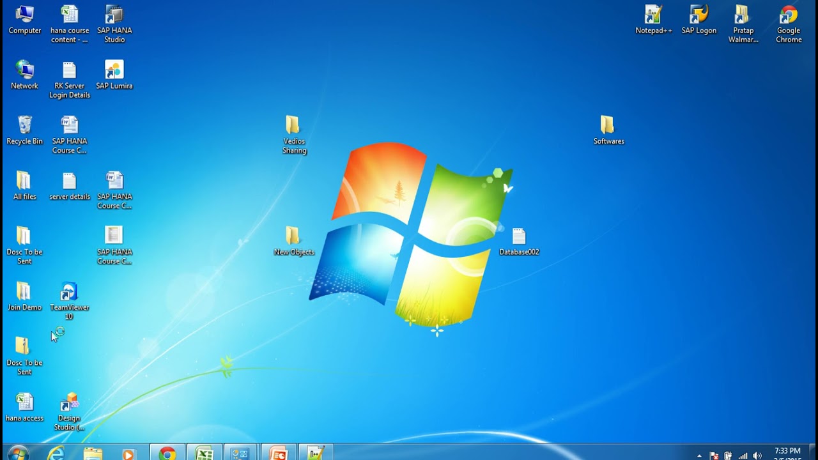Screen dimensions: 818x460
Task: Launch SAP Lumira from the desktop
Action: (114, 75)
